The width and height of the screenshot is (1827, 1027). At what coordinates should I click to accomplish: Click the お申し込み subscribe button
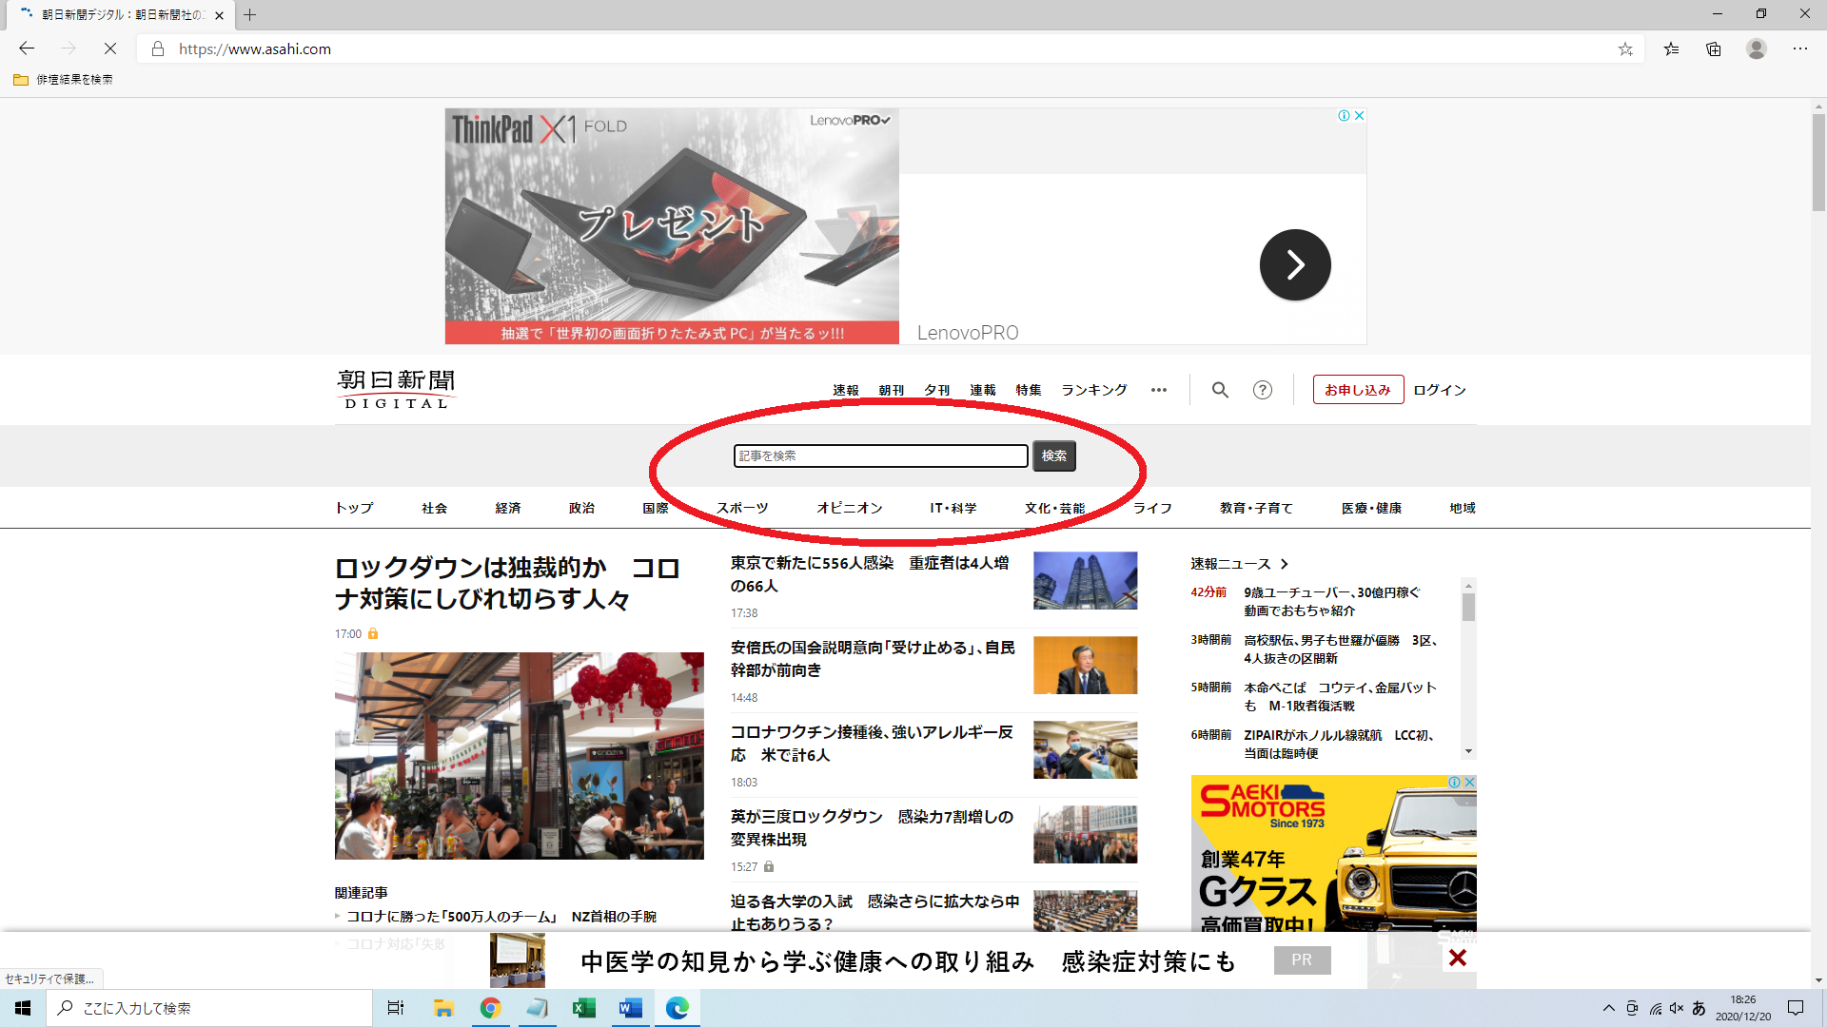pyautogui.click(x=1358, y=390)
